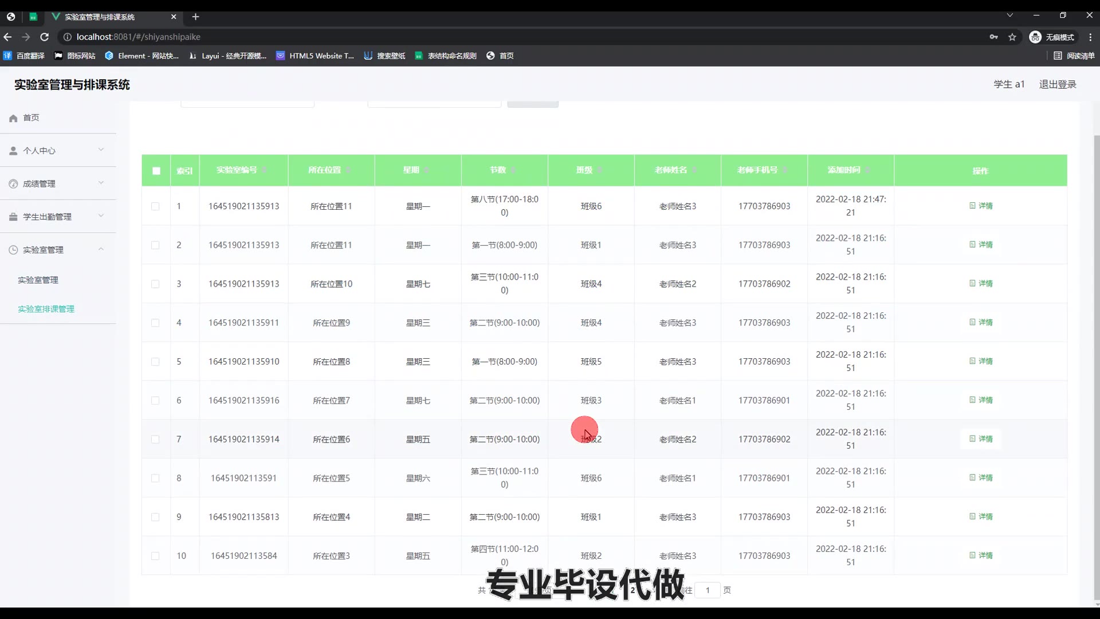Toggle the select-all checkbox in table header
This screenshot has height=619, width=1100.
(x=156, y=171)
